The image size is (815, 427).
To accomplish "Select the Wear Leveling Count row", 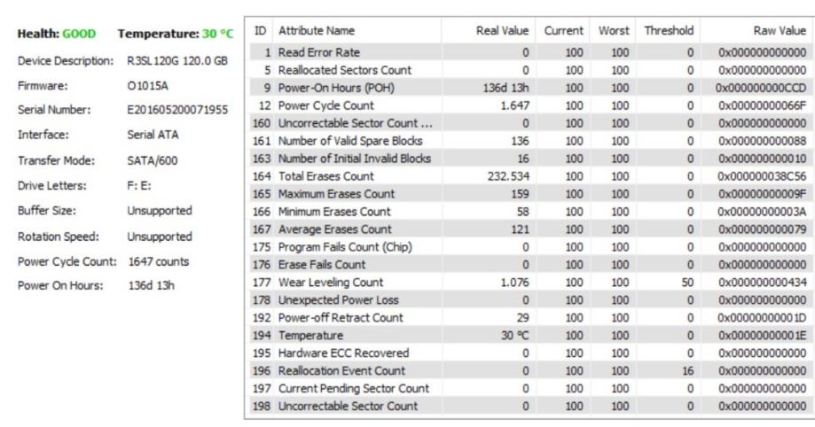I will 530,282.
